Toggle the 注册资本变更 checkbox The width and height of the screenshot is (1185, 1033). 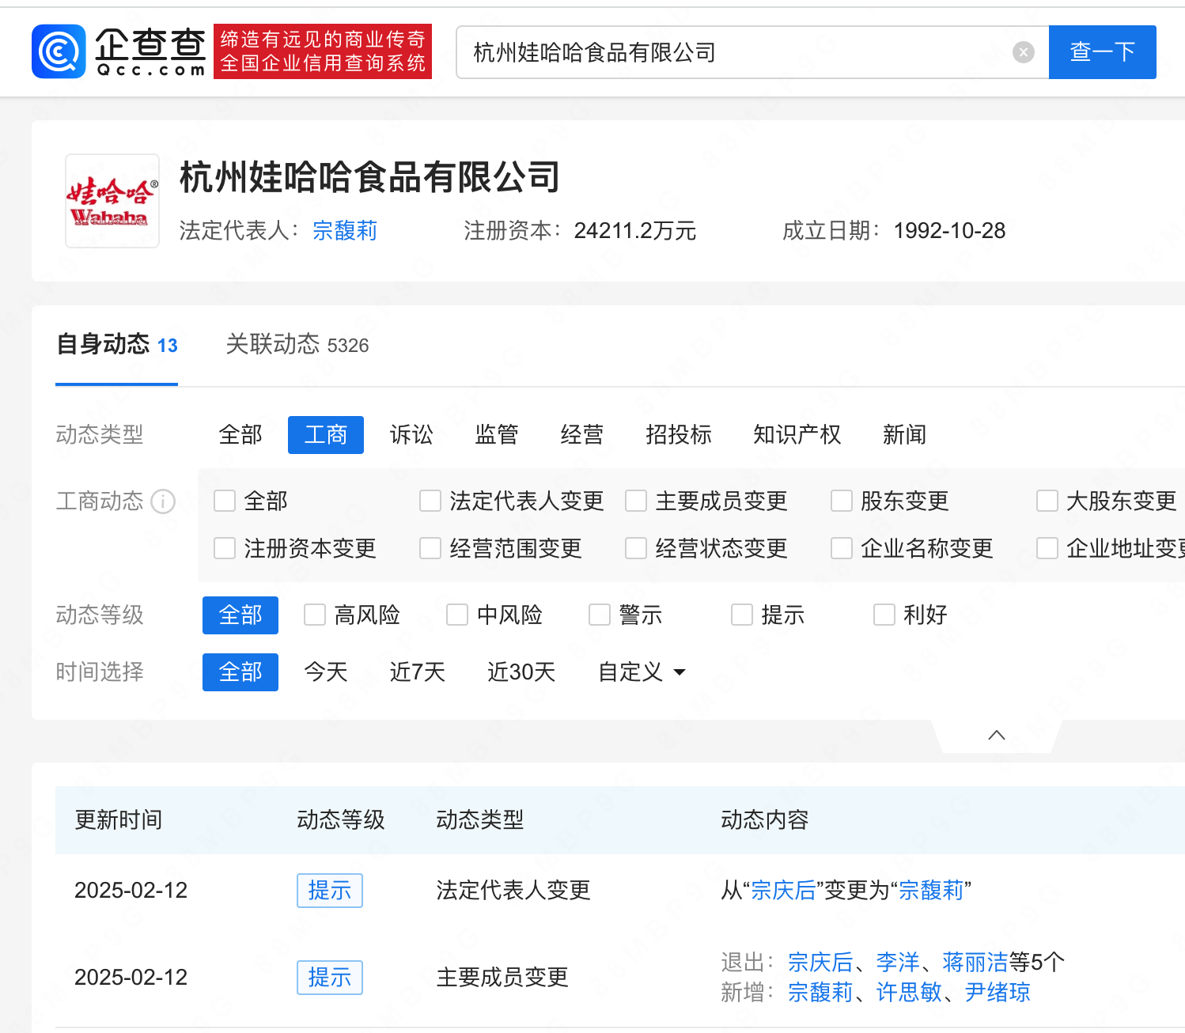click(225, 549)
